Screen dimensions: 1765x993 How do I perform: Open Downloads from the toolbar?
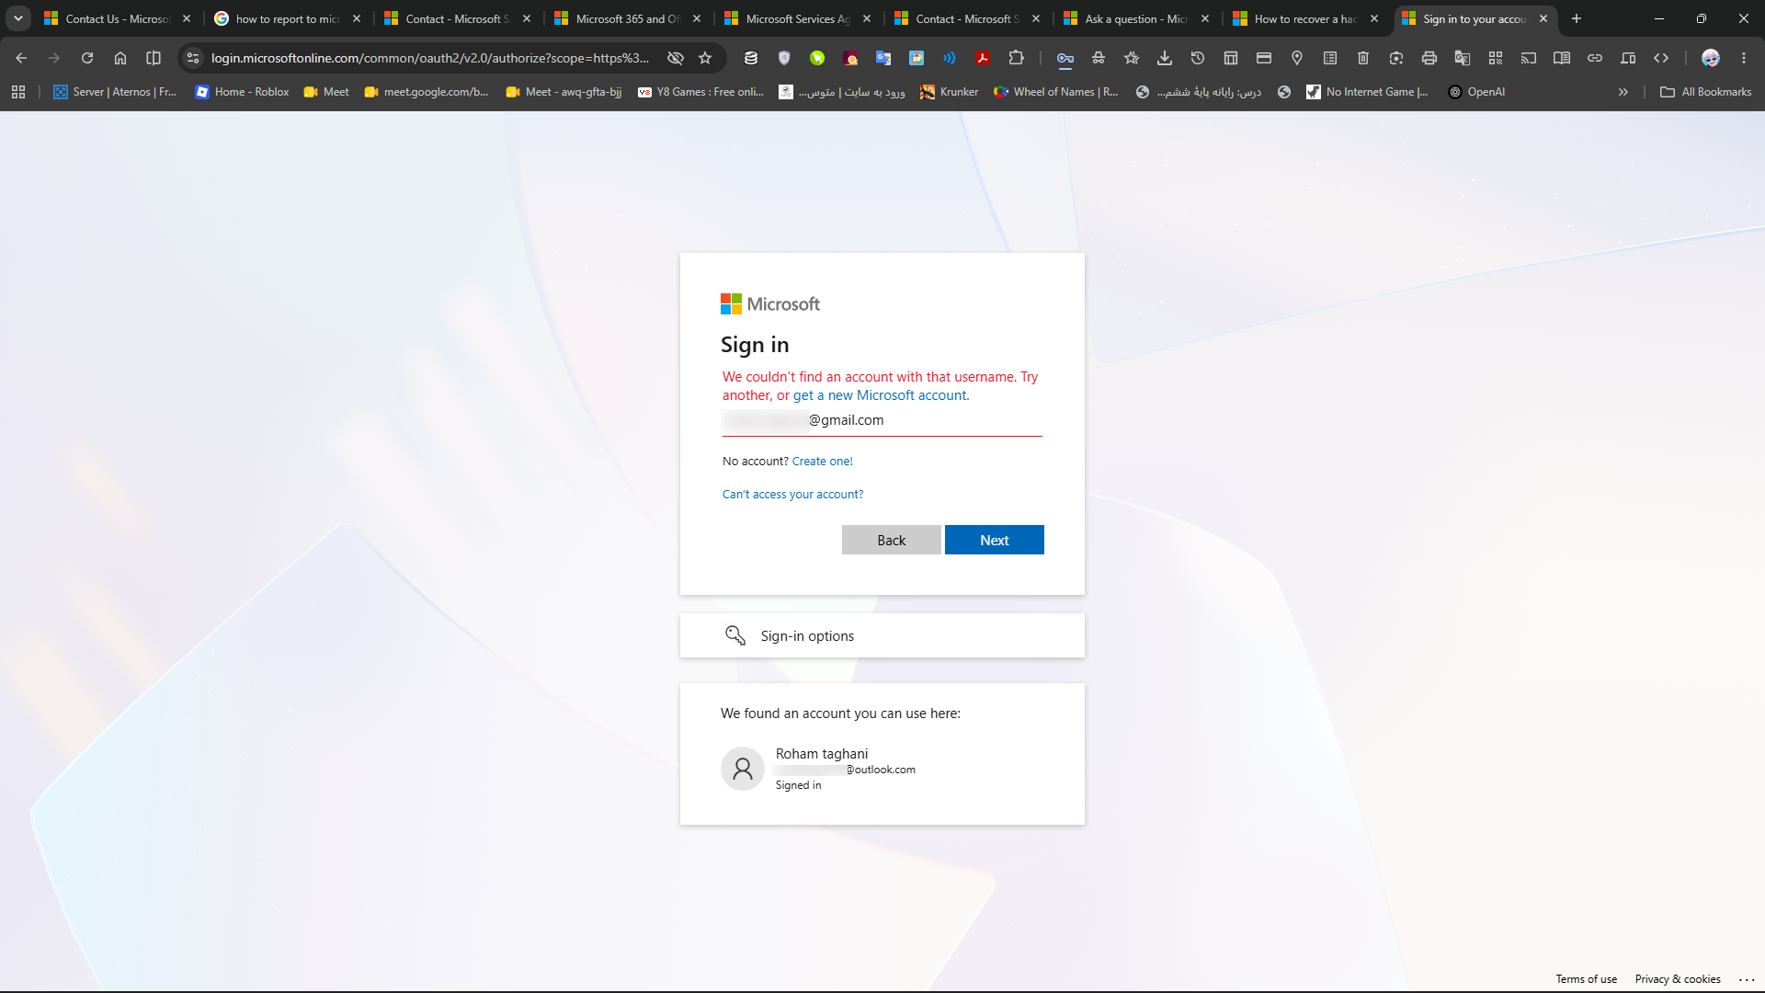click(1165, 58)
